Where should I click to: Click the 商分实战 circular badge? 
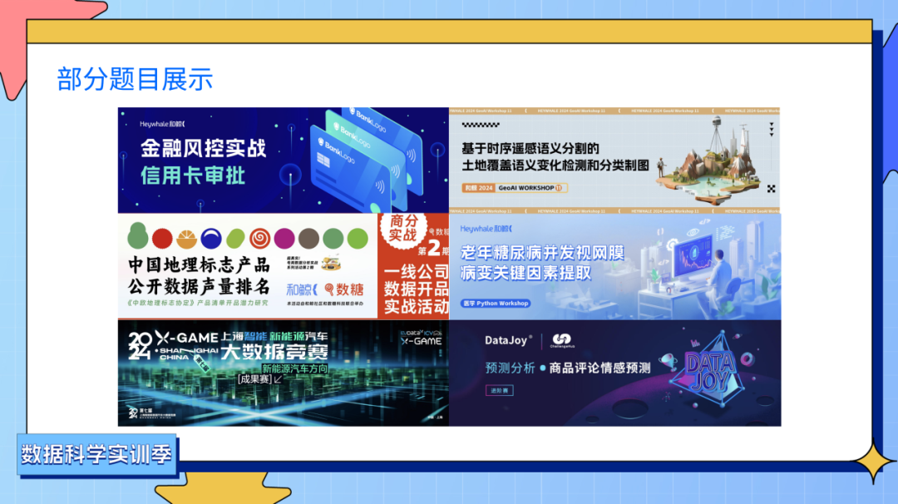point(403,229)
